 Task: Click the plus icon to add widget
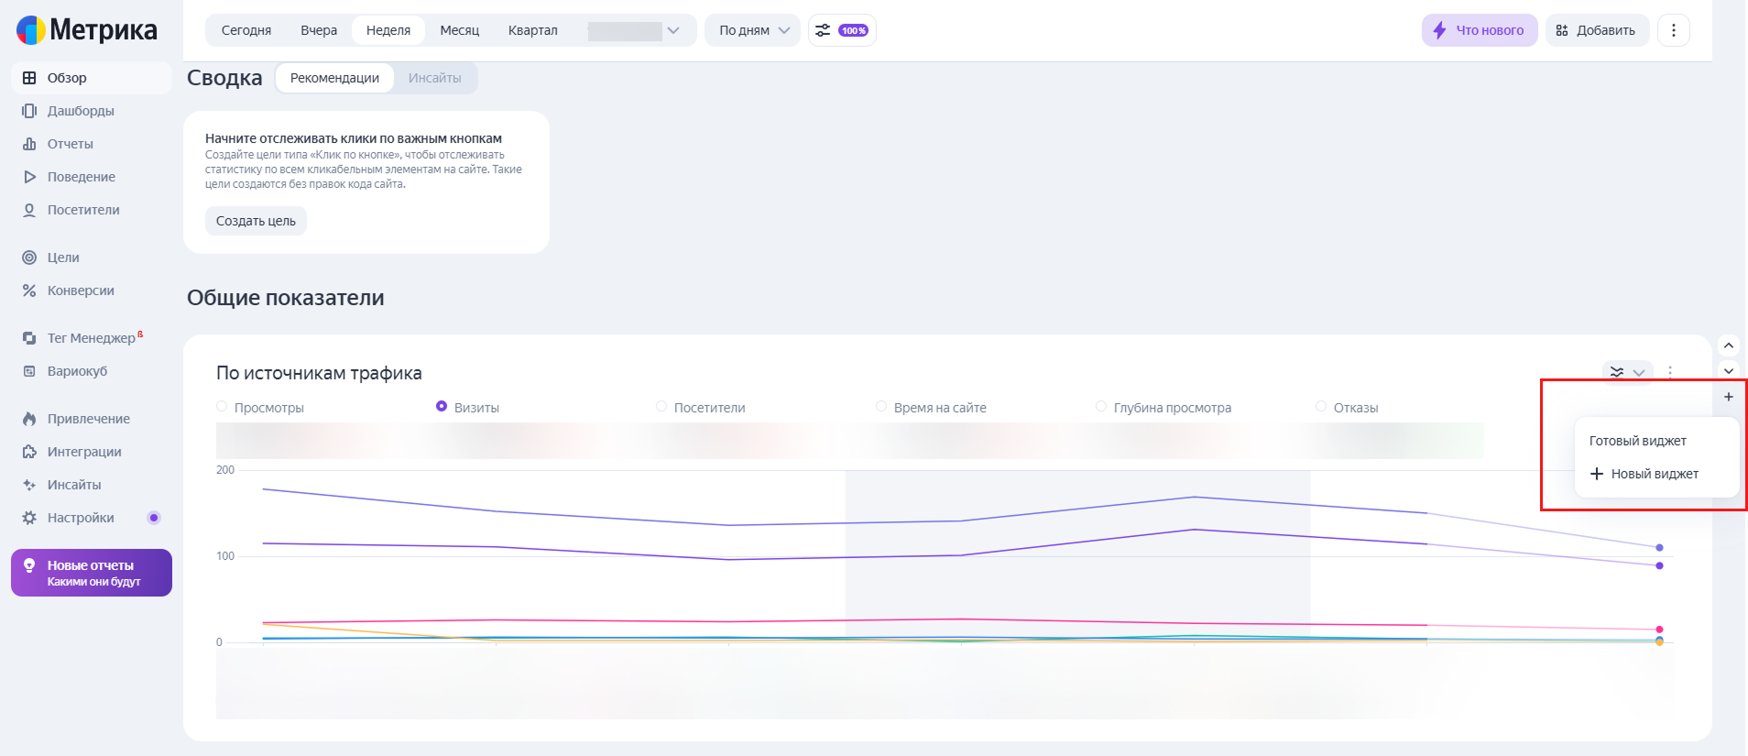[1729, 397]
